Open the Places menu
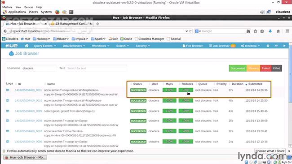 (x=33, y=12)
